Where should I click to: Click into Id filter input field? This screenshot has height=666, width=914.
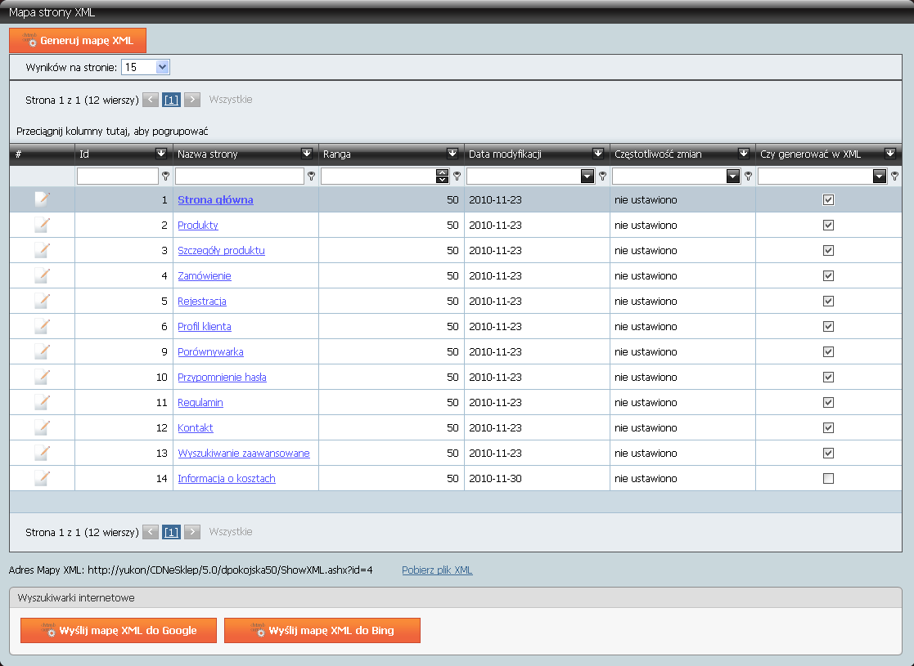click(118, 176)
